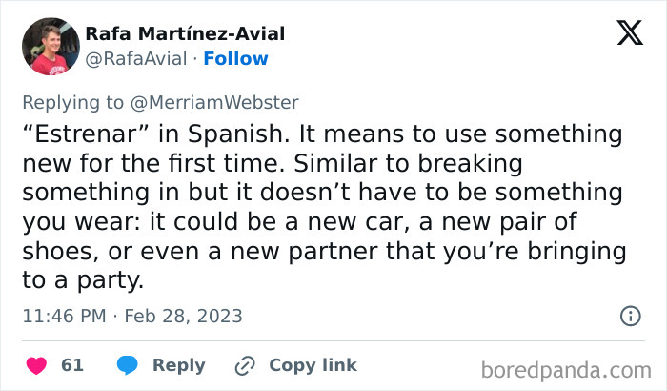This screenshot has width=667, height=391.
Task: Click the Feb 28, 2023 date
Action: point(183,316)
